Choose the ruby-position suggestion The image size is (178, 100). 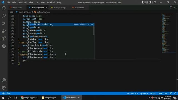point(61,33)
